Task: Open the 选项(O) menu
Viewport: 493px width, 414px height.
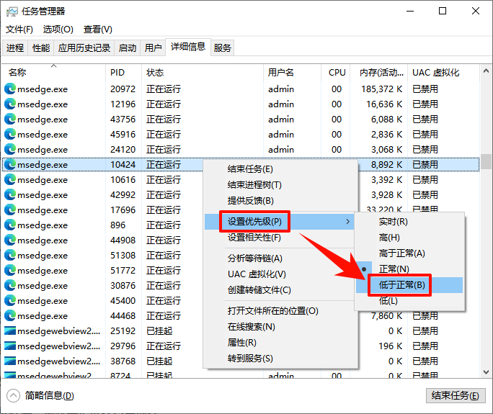Action: pos(58,30)
